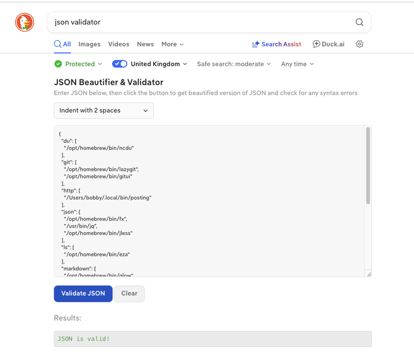Expand the Protected dropdown chevron

tap(99, 64)
